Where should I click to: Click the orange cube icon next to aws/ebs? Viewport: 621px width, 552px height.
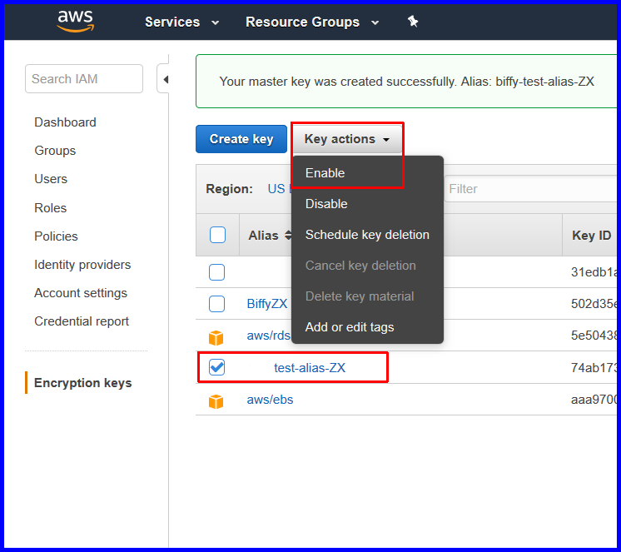pos(216,401)
